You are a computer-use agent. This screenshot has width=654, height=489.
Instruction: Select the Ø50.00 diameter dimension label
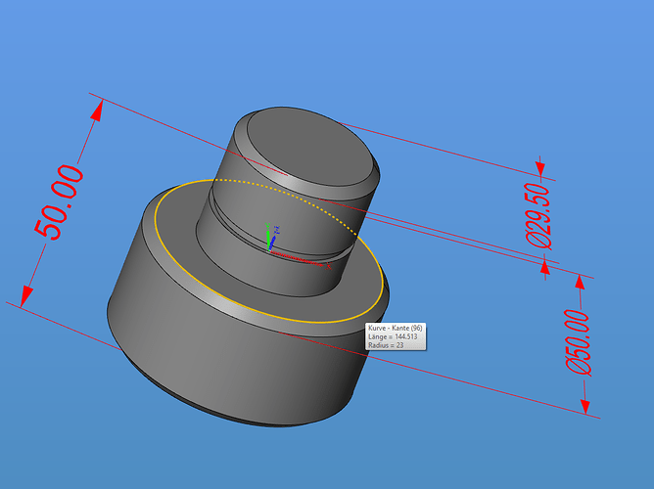click(x=578, y=341)
